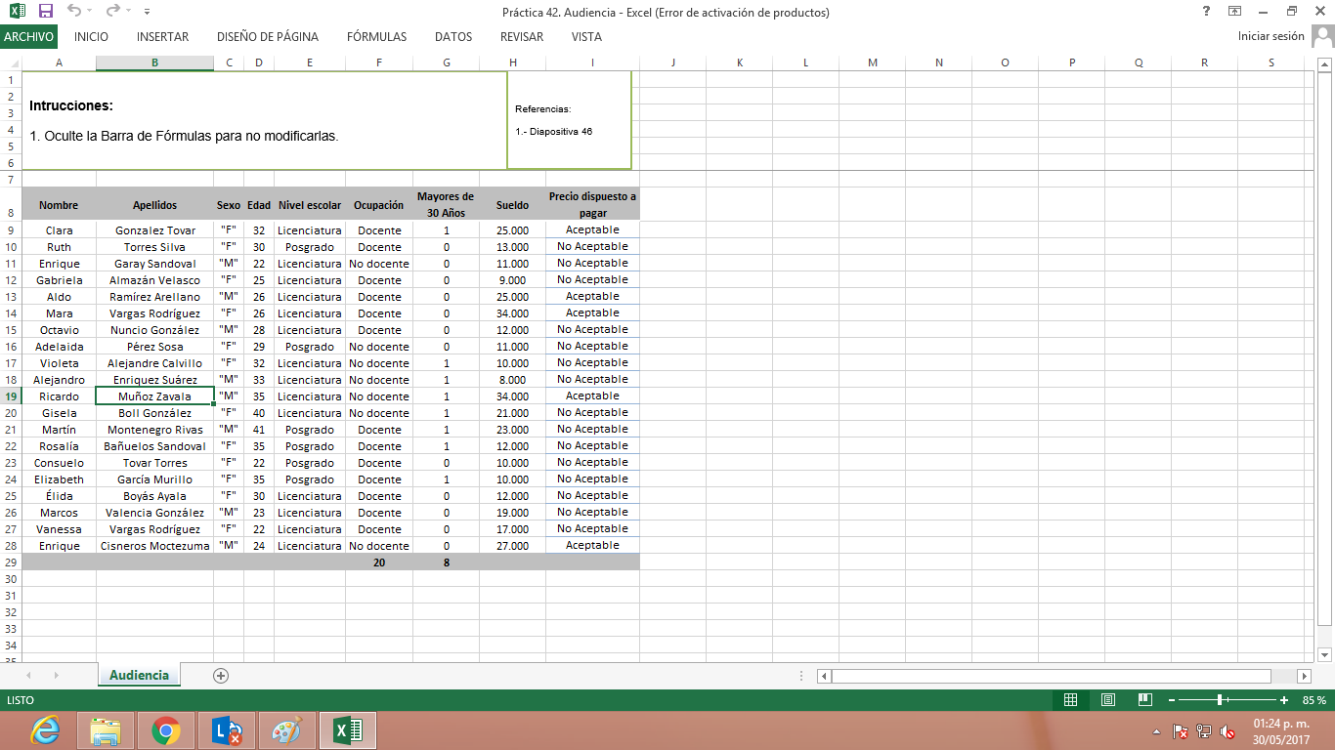The image size is (1335, 750).
Task: Switch to Normal view in status bar
Action: tap(1070, 700)
